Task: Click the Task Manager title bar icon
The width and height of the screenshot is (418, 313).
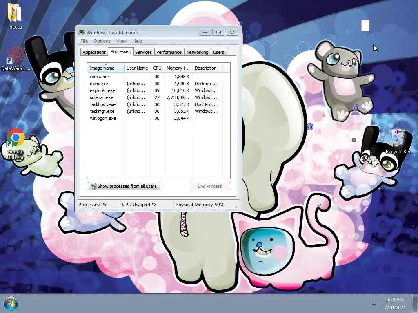Action: click(82, 33)
